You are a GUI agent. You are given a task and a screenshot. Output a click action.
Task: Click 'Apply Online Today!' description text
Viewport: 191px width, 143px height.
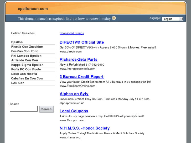[x=102, y=133]
